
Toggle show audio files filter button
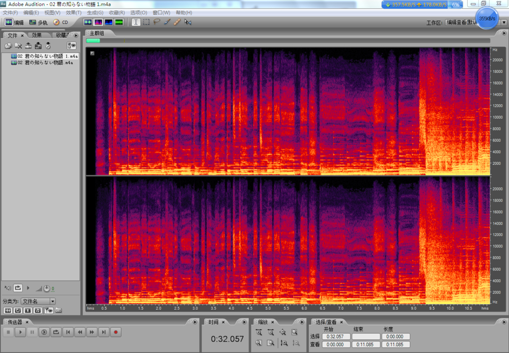pyautogui.click(x=8, y=310)
